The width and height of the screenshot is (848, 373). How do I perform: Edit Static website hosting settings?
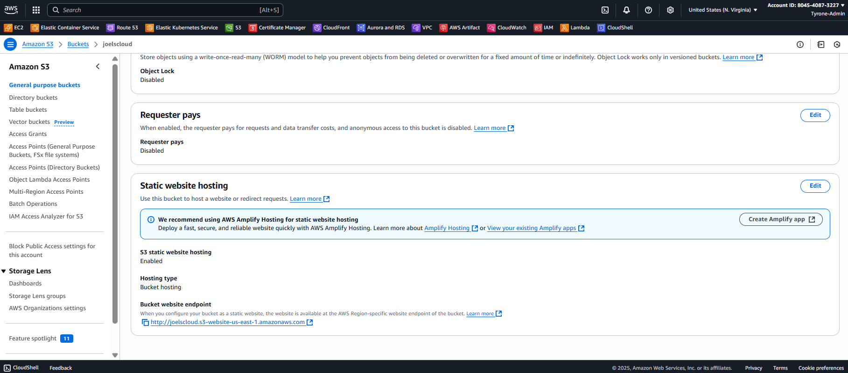coord(815,186)
